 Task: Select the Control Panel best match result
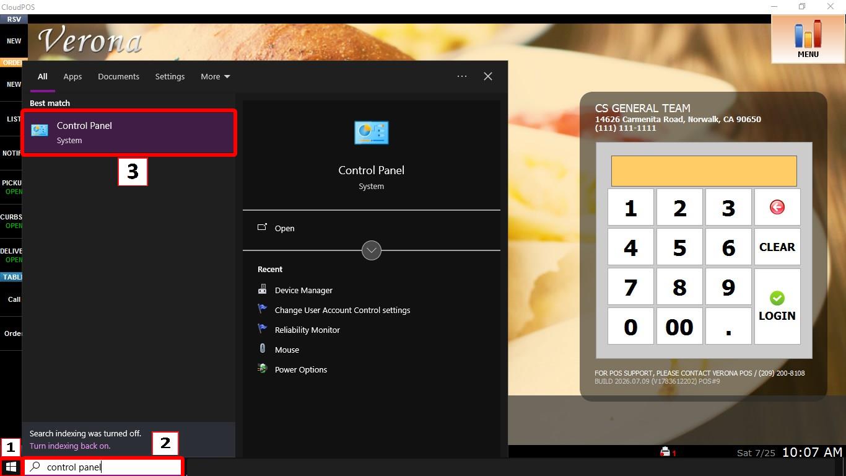point(129,133)
